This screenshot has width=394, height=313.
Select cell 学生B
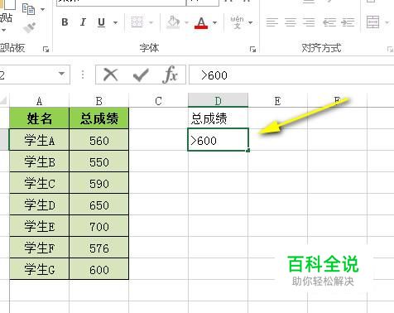click(x=39, y=161)
